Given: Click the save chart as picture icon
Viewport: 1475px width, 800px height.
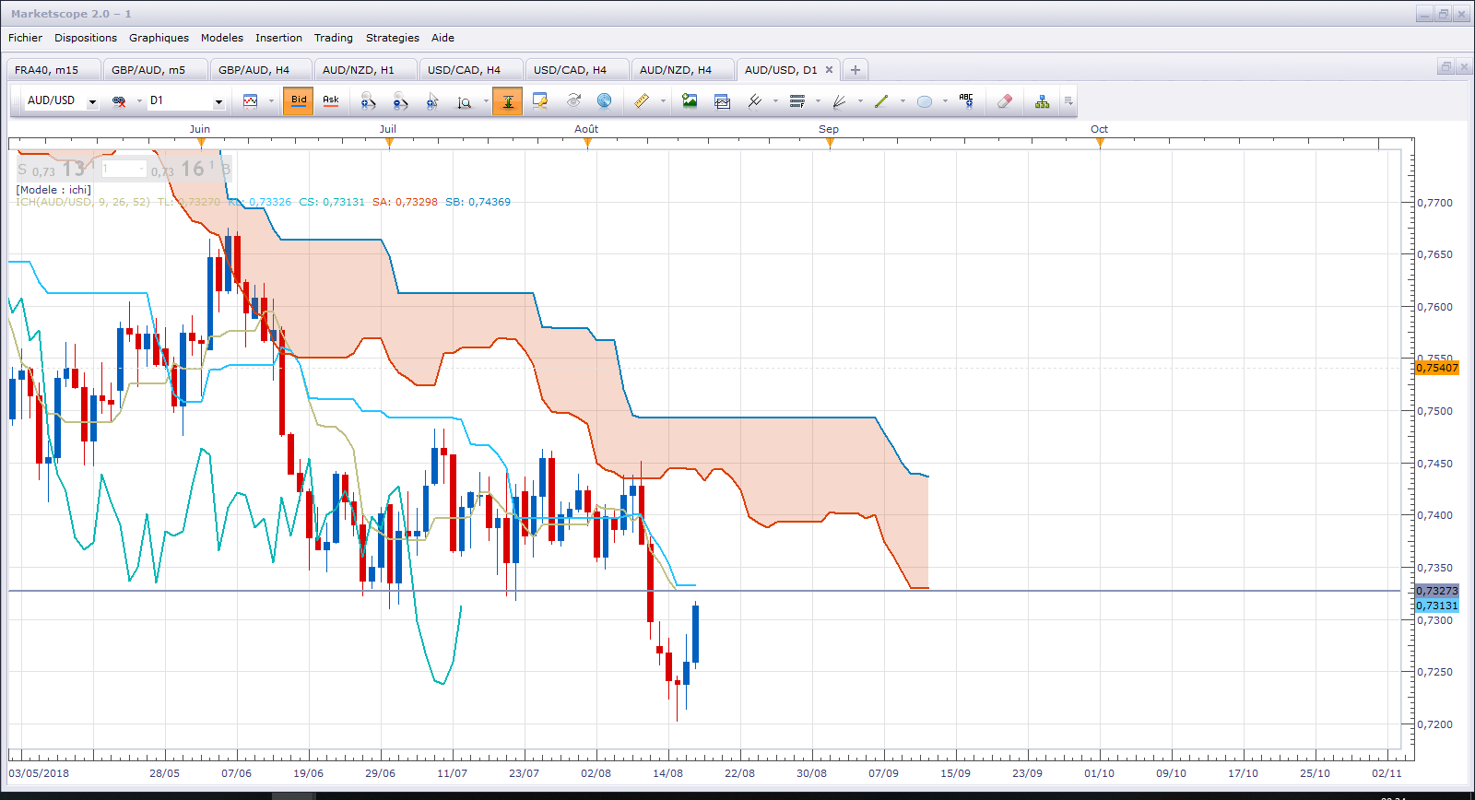Looking at the screenshot, I should click(690, 100).
